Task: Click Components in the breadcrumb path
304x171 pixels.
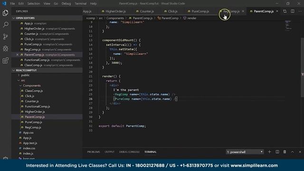Action: [115, 18]
